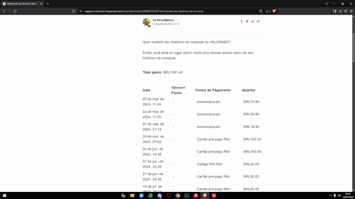Close the Verificando seu histórico tab
The width and height of the screenshot is (355, 199).
pyautogui.click(x=41, y=4)
